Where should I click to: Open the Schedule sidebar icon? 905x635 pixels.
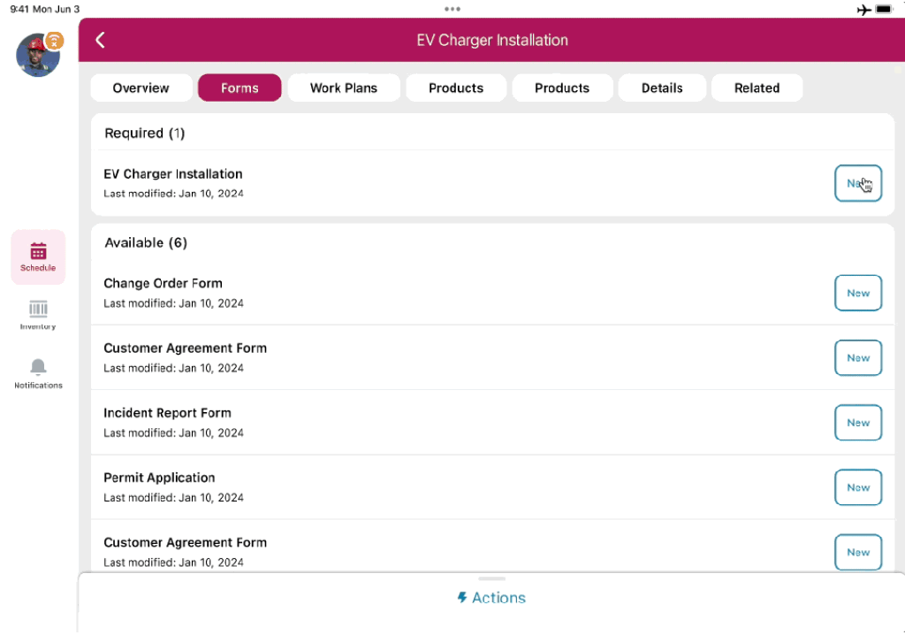tap(38, 256)
